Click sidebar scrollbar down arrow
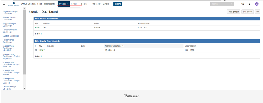 click(x=25, y=88)
